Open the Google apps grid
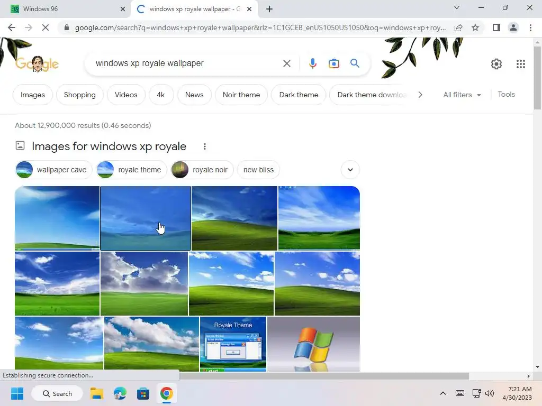This screenshot has height=406, width=542. [x=521, y=64]
